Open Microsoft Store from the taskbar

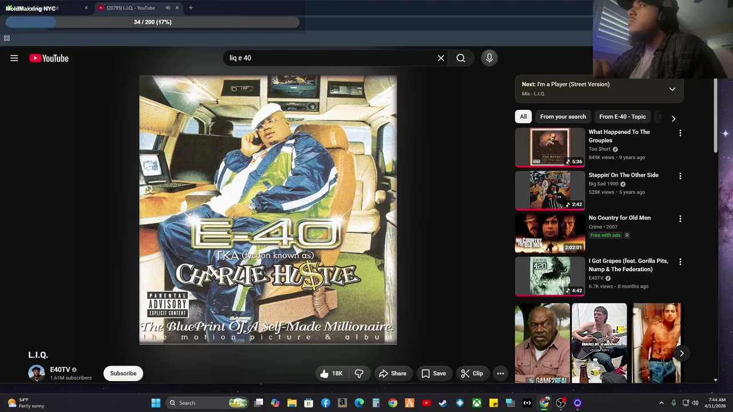309,403
